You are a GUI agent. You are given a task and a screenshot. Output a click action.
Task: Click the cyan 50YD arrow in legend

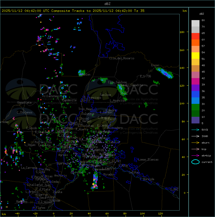click(195, 130)
